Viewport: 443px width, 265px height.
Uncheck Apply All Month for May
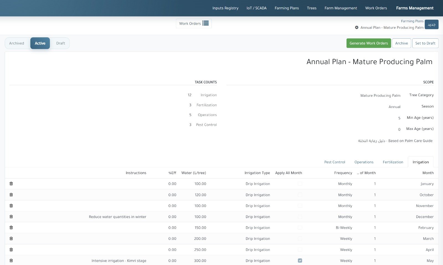coord(300,261)
